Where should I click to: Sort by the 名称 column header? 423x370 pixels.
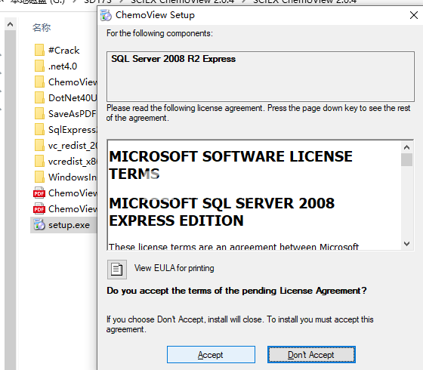pyautogui.click(x=42, y=27)
